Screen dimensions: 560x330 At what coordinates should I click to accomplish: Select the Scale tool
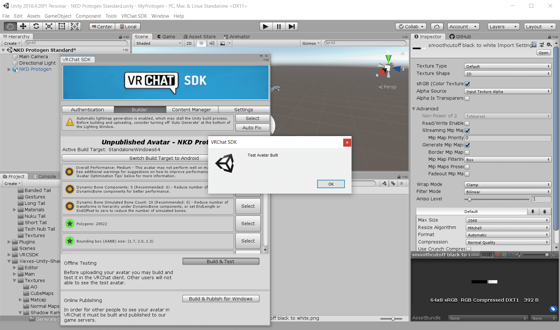tap(49, 26)
